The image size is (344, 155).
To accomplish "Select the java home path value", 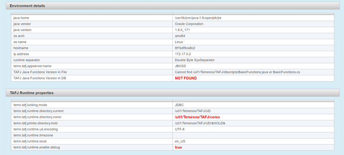I will [198, 18].
